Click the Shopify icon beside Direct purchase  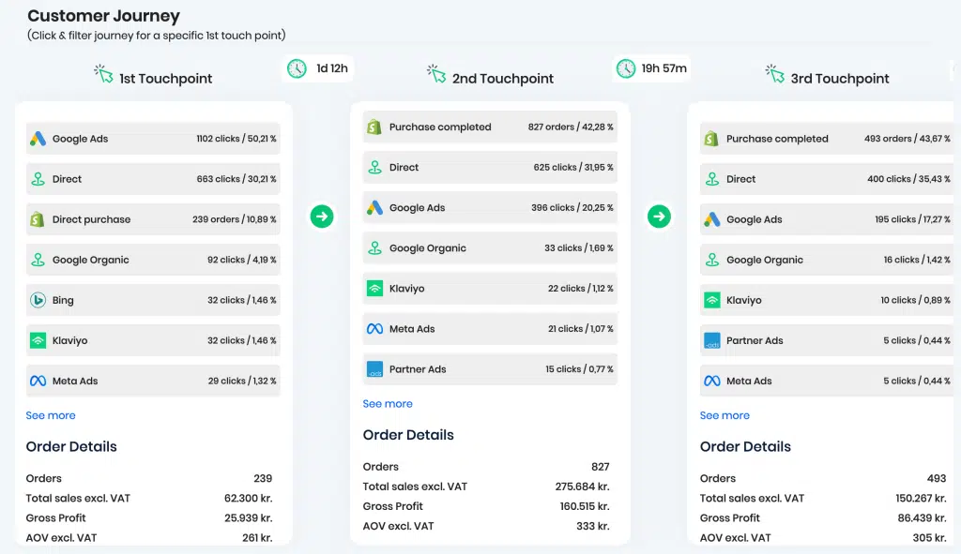point(38,219)
